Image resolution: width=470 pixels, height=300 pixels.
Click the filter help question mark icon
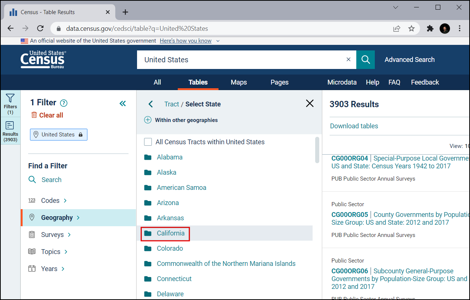pyautogui.click(x=64, y=103)
